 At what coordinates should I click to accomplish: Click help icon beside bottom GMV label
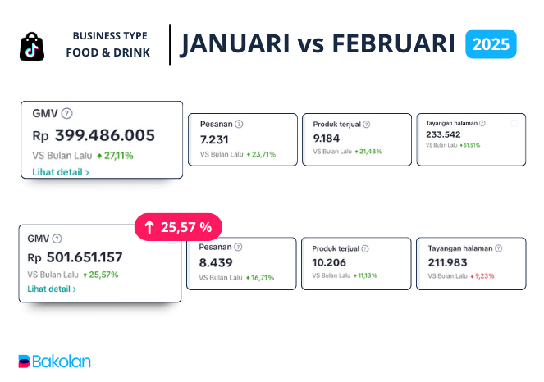pyautogui.click(x=57, y=239)
